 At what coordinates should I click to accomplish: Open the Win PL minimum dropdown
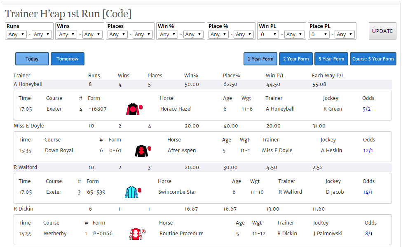pyautogui.click(x=269, y=35)
